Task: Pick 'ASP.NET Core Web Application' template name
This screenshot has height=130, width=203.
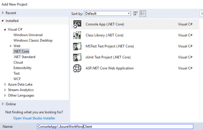Action: click(110, 68)
